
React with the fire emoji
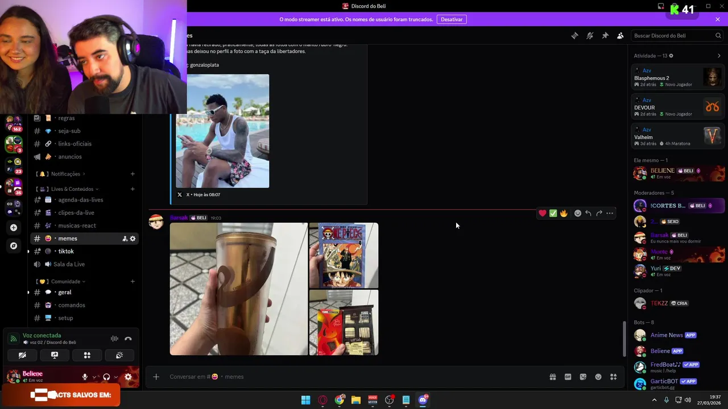coord(564,213)
